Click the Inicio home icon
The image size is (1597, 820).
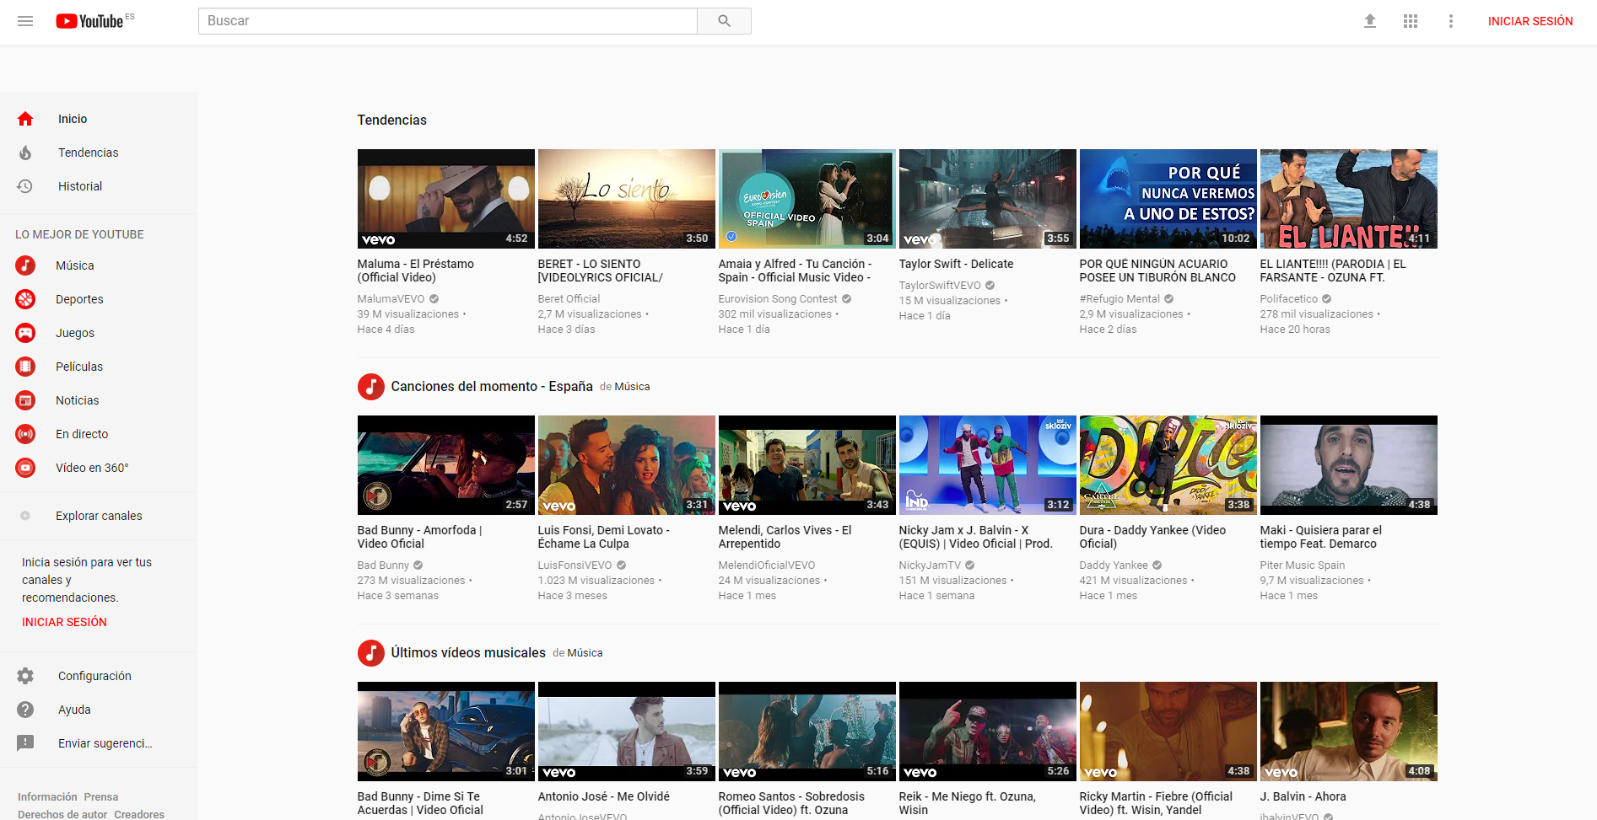(25, 119)
